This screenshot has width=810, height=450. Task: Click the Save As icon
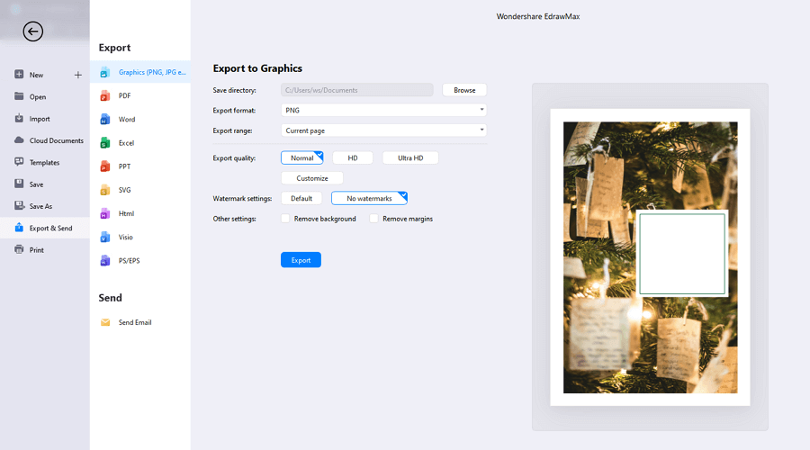tap(19, 205)
